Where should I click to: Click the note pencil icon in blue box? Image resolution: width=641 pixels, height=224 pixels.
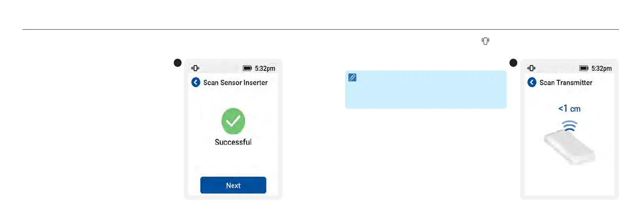[352, 77]
